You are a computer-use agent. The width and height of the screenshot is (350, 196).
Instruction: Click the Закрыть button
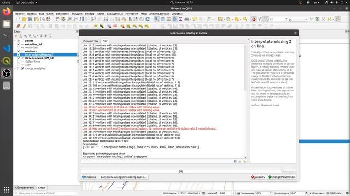tap(258, 177)
